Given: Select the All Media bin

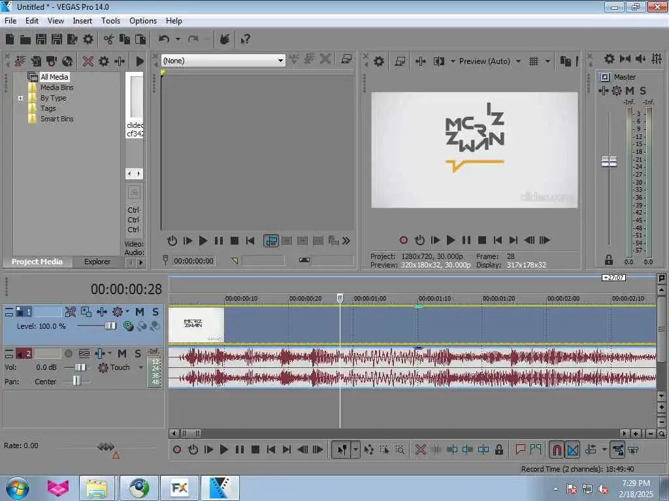Looking at the screenshot, I should click(54, 77).
